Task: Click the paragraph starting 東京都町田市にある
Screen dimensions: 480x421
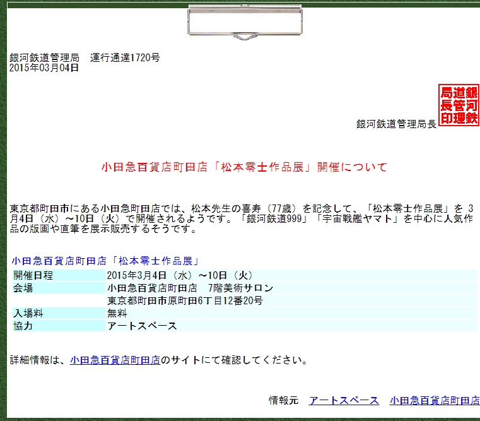Action: pos(242,219)
